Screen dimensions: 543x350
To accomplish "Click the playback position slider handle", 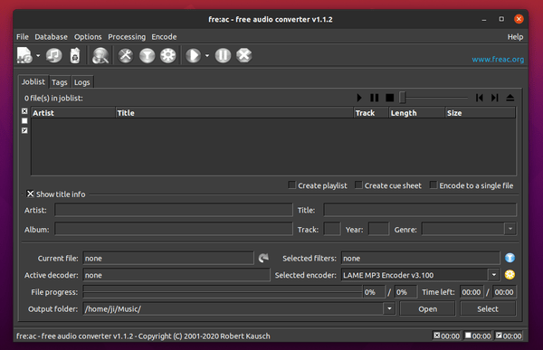I will pyautogui.click(x=402, y=98).
